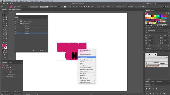The height and width of the screenshot is (95, 170).
Task: Click the search lightbulb icon in the title bar
Action: pos(144,3)
